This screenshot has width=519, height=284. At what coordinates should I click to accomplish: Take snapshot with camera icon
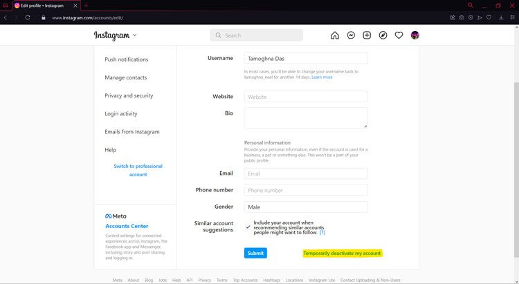462,17
